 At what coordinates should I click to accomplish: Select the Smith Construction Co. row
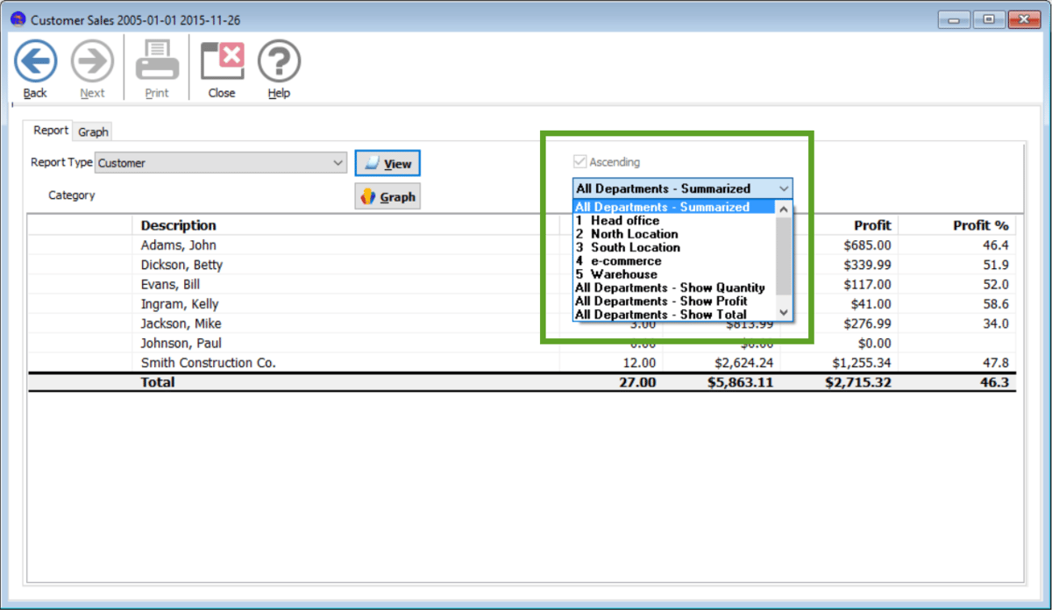coord(209,363)
